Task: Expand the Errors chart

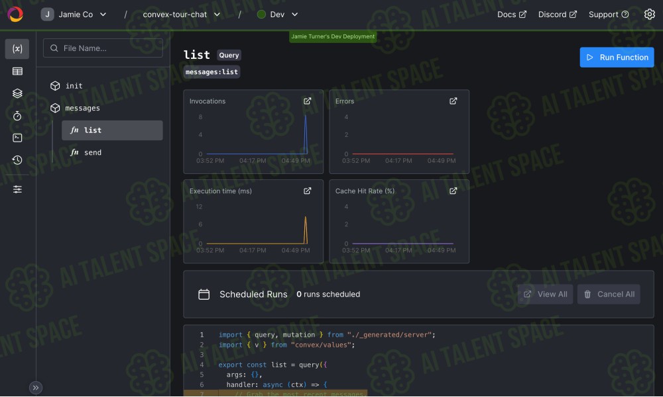Action: click(453, 101)
